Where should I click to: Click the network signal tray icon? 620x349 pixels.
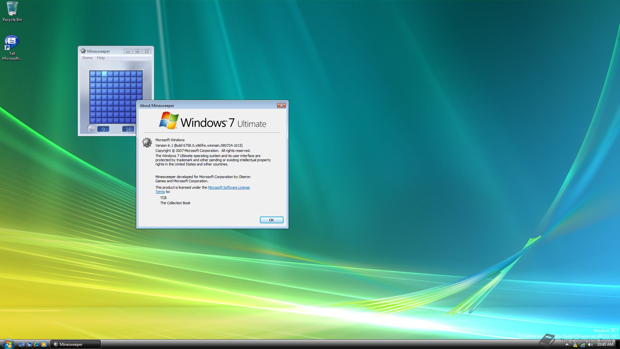(583, 344)
